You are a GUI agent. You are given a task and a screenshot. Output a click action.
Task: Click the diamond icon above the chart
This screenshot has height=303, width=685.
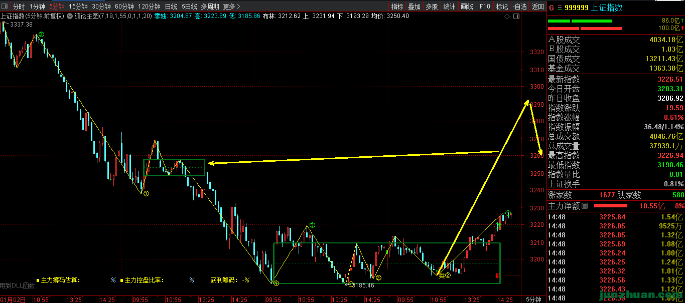click(507, 16)
